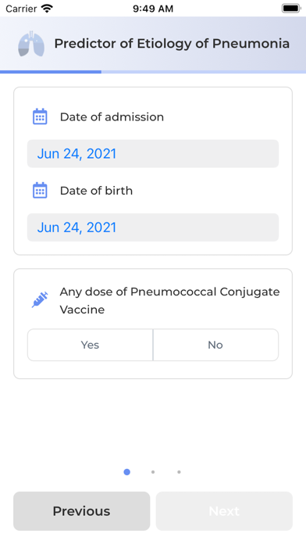Tap the Predictor of Etiology of Pneumonia title
The width and height of the screenshot is (306, 544).
(172, 44)
